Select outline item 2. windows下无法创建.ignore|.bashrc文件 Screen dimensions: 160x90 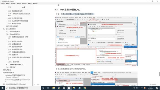click(x=17, y=80)
